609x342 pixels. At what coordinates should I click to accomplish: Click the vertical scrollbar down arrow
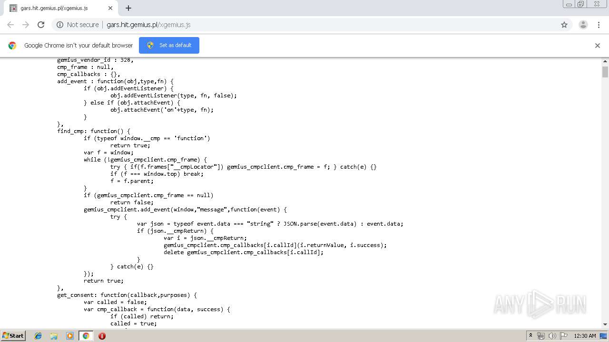click(x=605, y=324)
